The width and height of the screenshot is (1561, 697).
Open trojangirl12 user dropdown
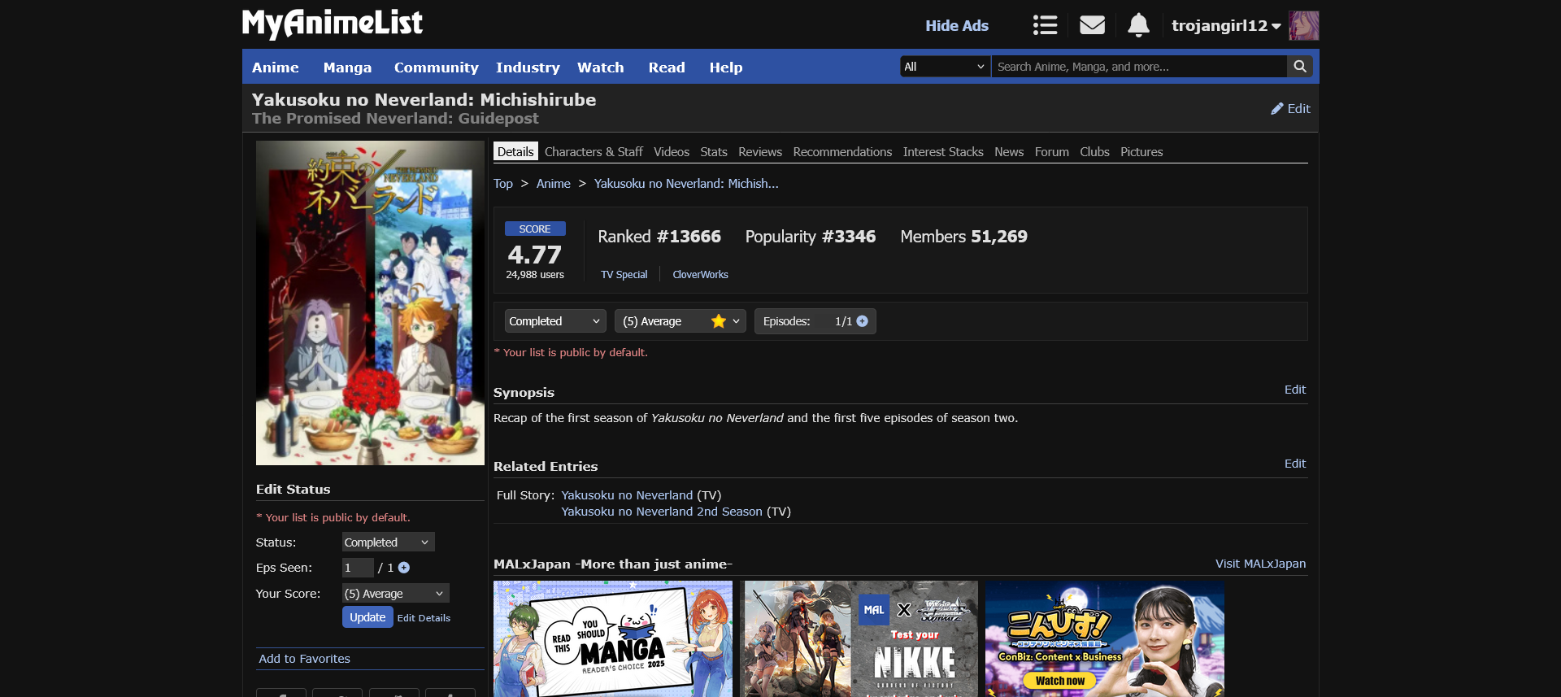1225,25
